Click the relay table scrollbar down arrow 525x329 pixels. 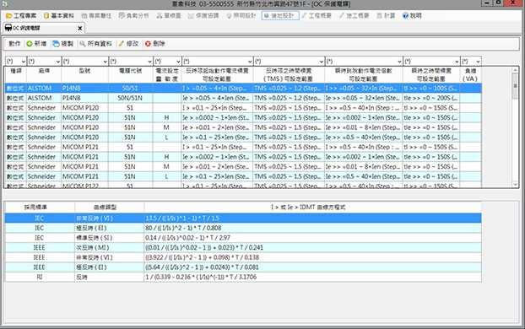tap(515, 184)
